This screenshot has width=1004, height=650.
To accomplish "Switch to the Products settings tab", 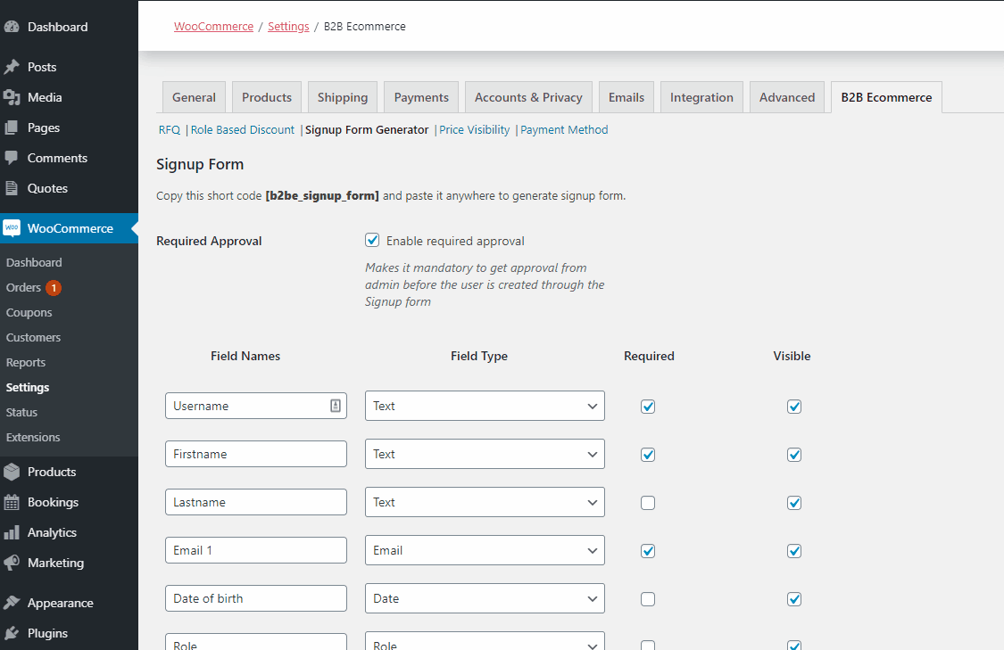I will click(266, 97).
